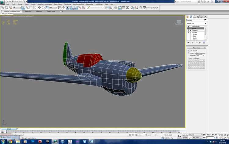
Task: Toggle the Symmetry modifier lightbulb
Action: tap(188, 30)
